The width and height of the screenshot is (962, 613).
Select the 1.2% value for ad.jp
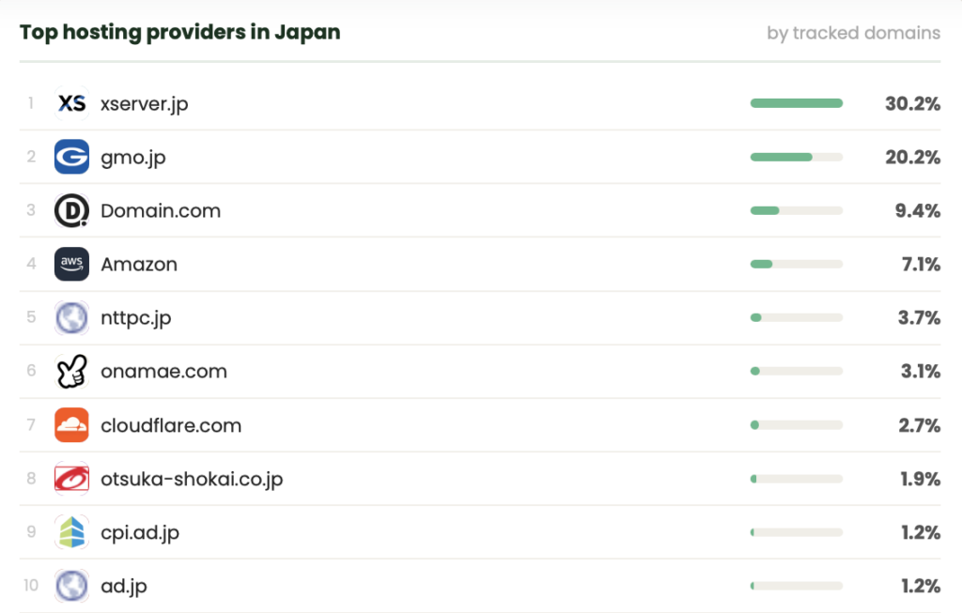click(921, 586)
